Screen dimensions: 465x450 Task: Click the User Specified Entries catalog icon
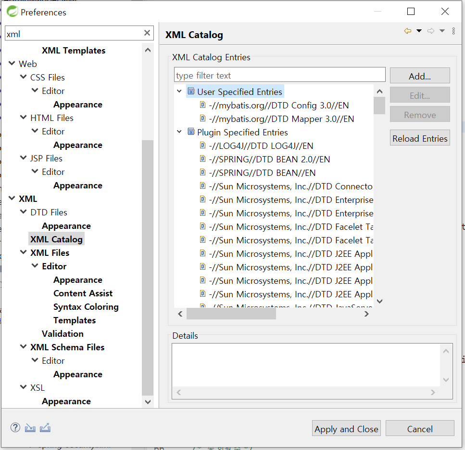(191, 91)
